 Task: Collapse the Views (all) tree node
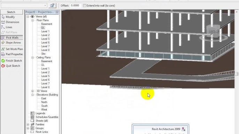click(x=28, y=17)
